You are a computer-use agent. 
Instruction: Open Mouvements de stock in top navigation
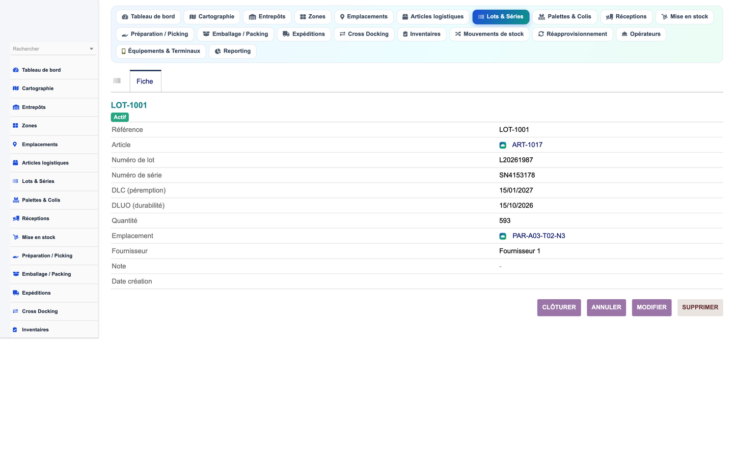489,34
